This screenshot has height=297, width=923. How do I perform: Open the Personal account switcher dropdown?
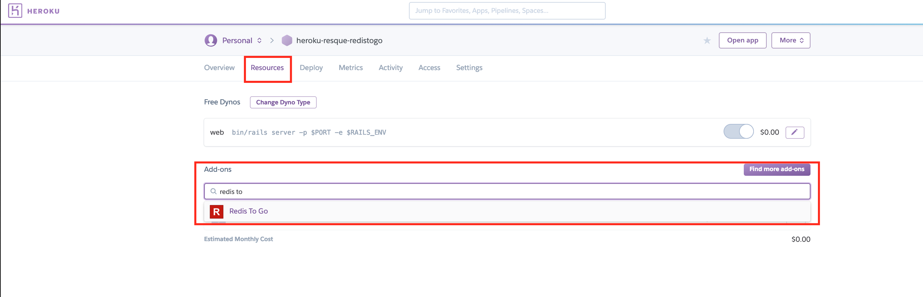pyautogui.click(x=242, y=40)
